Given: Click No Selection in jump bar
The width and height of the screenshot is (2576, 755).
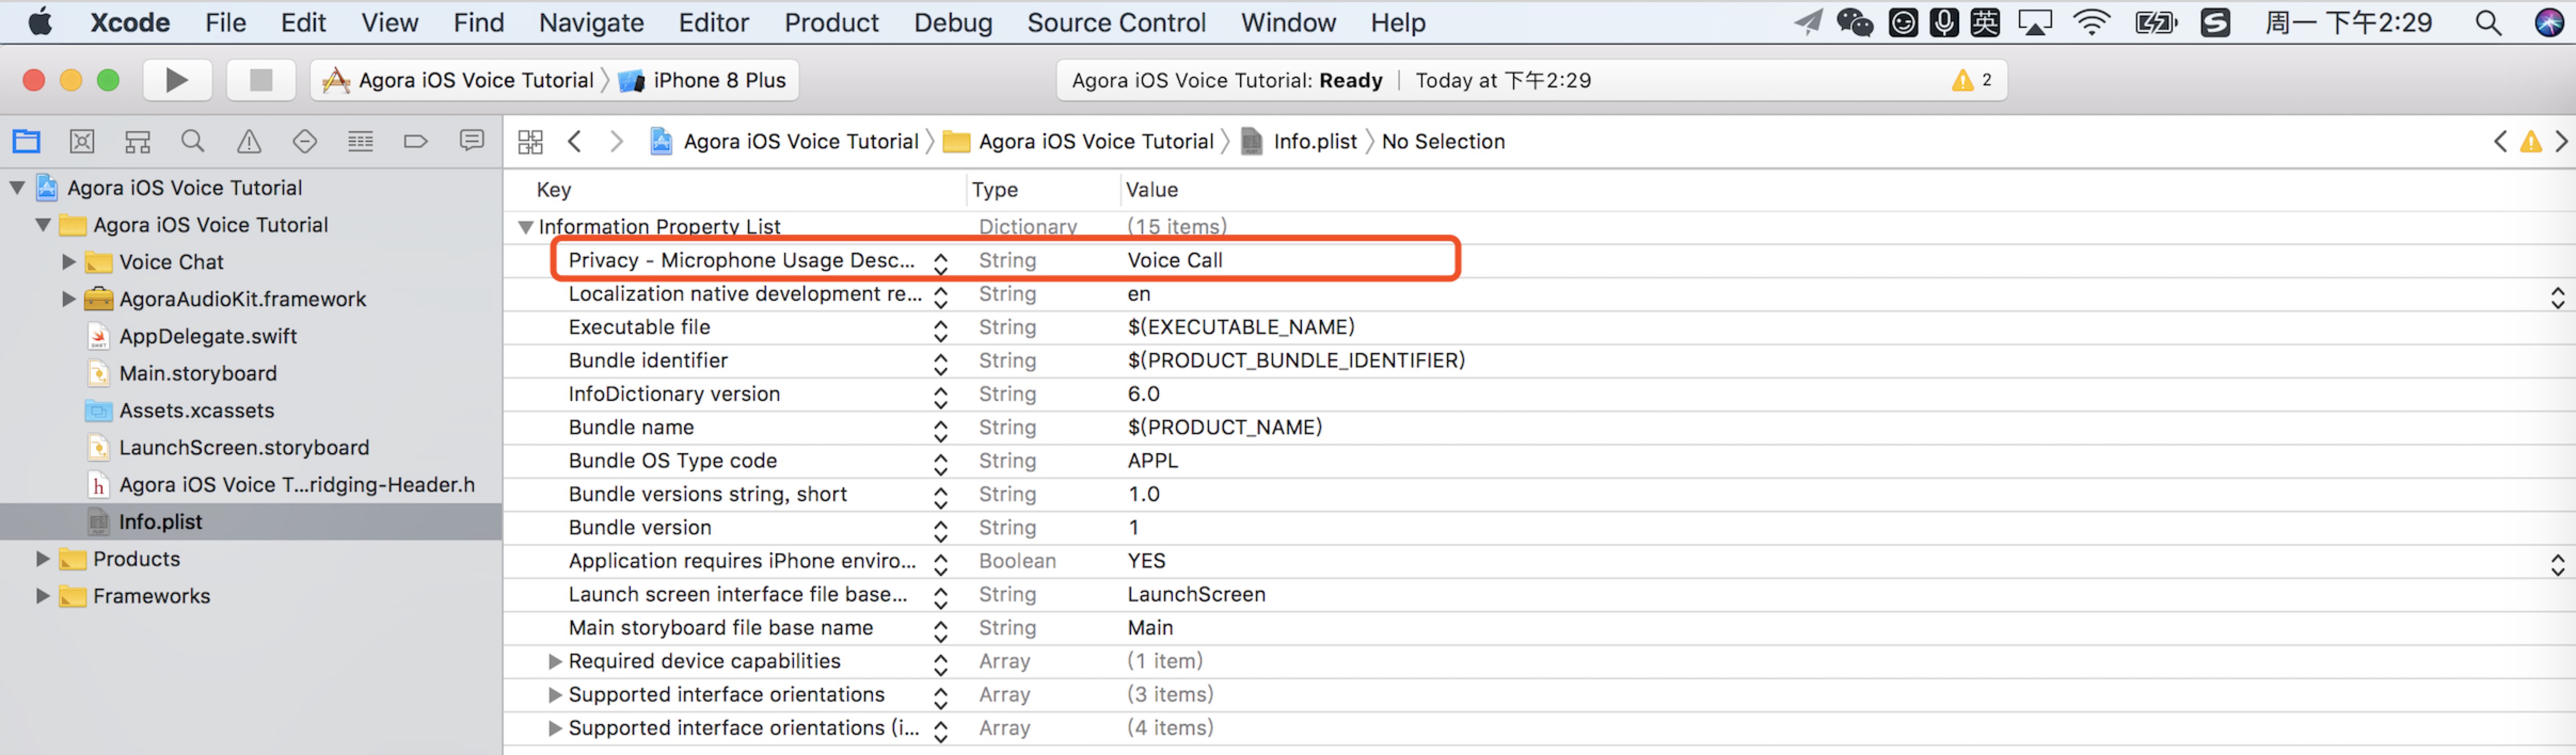Looking at the screenshot, I should pos(1443,142).
